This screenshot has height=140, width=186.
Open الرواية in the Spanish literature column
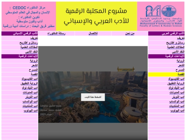pos(34,61)
